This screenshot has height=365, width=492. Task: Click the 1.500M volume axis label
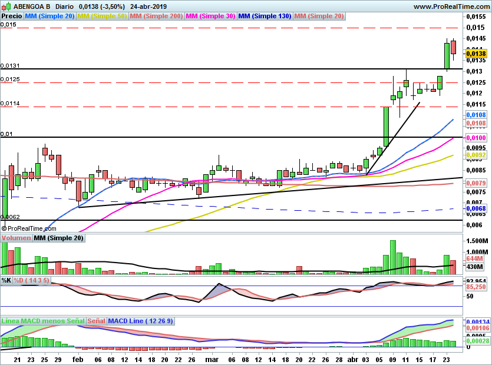[477, 241]
